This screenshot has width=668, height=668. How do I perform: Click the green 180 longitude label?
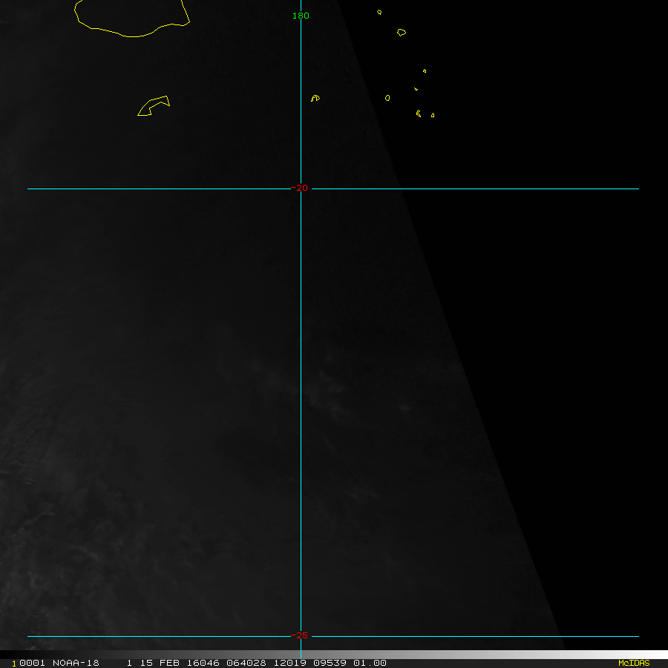pos(301,16)
